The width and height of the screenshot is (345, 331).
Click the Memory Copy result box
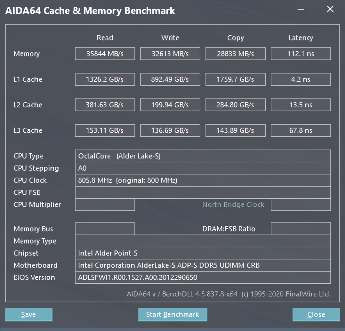coord(235,54)
